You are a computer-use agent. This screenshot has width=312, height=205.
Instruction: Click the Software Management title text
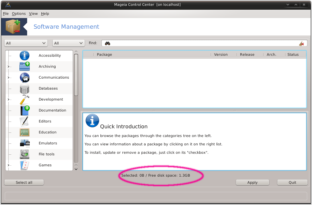(x=66, y=27)
